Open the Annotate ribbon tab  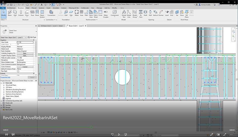point(56,8)
